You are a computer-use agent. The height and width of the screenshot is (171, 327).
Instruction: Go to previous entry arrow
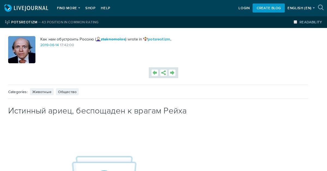[x=155, y=73]
